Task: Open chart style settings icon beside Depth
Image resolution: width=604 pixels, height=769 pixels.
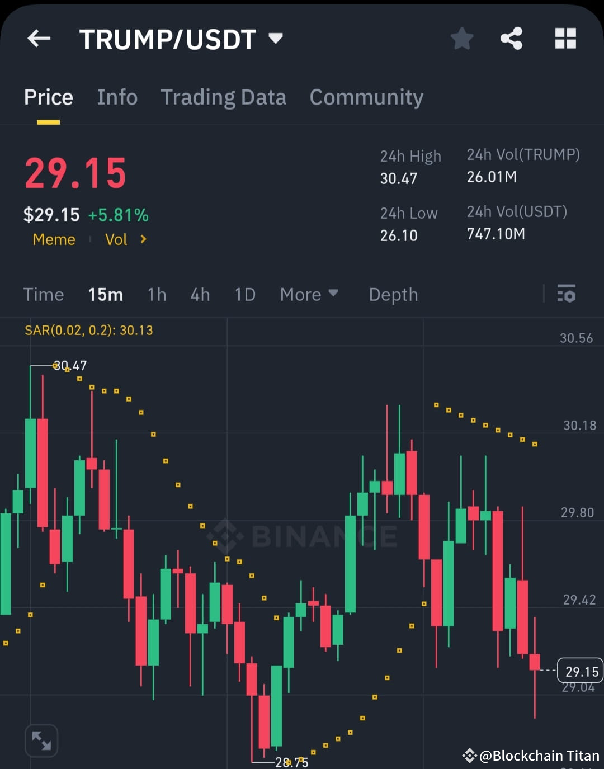Action: [x=566, y=294]
